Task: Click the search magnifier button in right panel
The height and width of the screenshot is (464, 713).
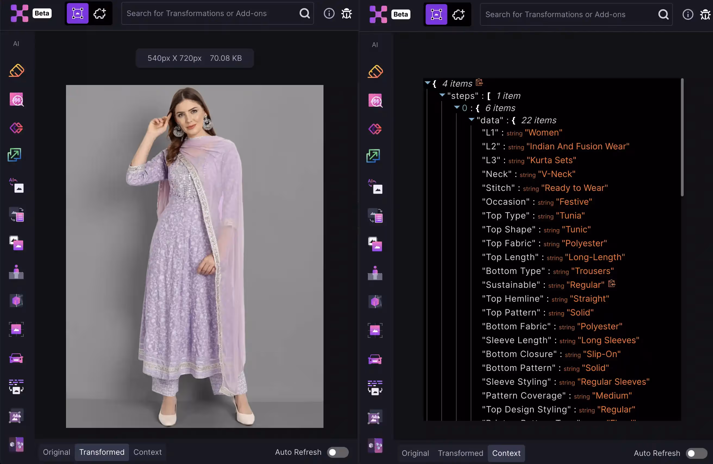Action: (663, 14)
